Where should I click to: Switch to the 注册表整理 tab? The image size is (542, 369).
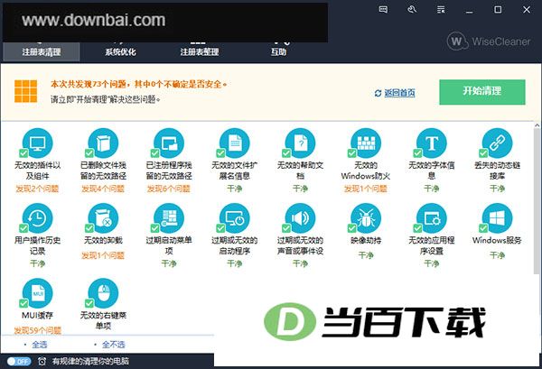click(x=200, y=52)
